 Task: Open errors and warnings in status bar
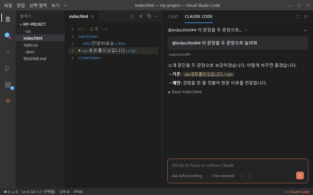click(11, 192)
